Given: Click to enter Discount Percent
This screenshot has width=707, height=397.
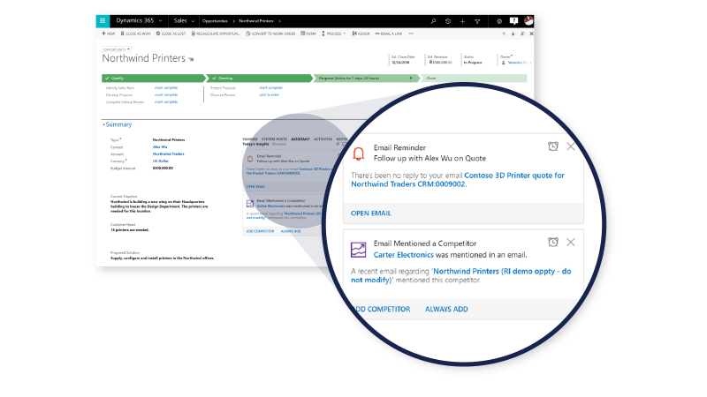Looking at the screenshot, I should coord(270,95).
